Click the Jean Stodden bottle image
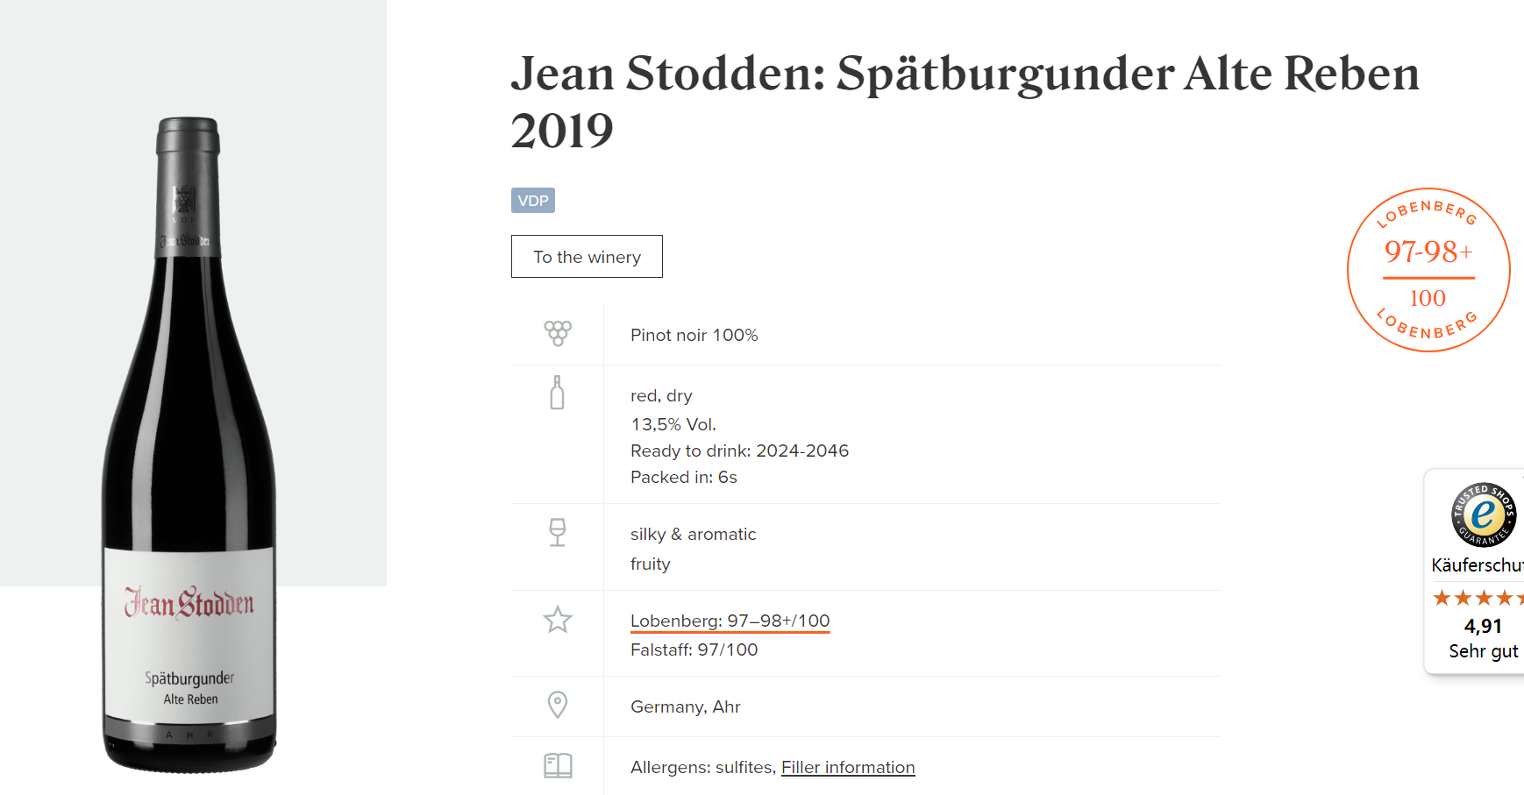Viewport: 1524px width, 795px height. click(189, 445)
